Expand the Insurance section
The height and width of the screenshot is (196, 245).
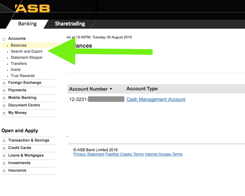point(4,171)
